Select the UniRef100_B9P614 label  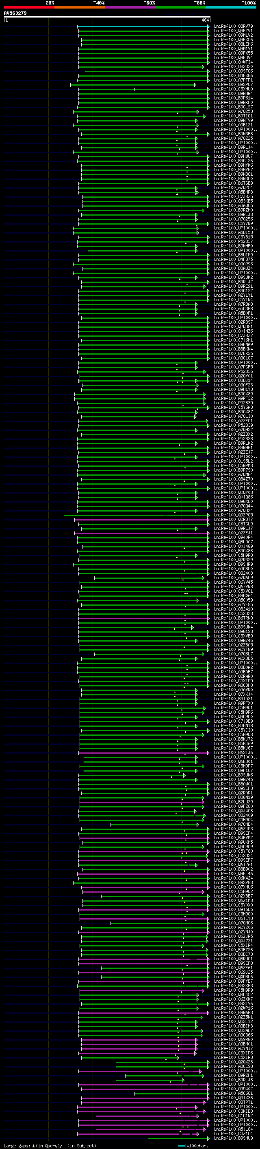click(x=233, y=98)
